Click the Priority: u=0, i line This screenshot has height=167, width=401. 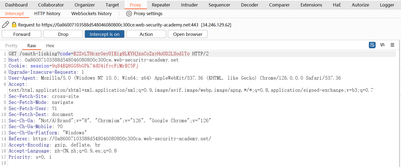pyautogui.click(x=30, y=157)
